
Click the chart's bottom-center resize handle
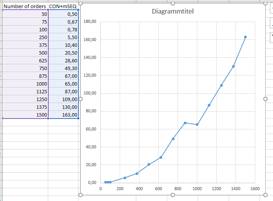[173, 195]
